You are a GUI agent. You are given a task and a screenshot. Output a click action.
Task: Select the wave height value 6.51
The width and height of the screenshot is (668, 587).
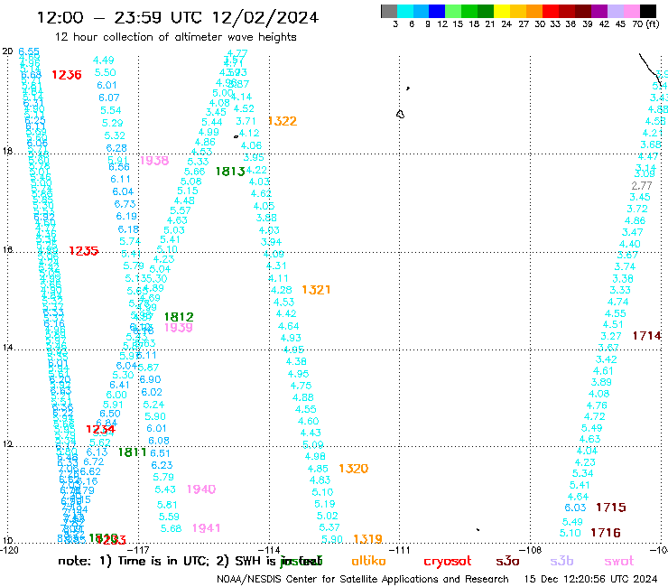coord(160,453)
